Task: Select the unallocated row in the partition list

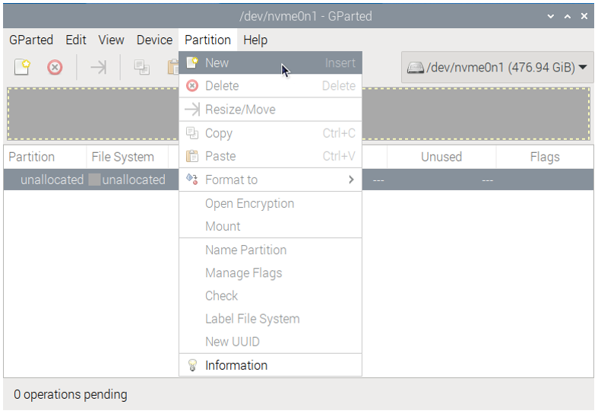Action: coord(299,180)
